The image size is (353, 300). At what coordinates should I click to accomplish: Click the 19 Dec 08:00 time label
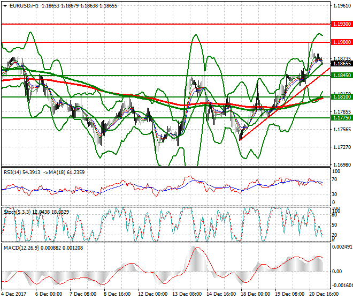(289, 294)
